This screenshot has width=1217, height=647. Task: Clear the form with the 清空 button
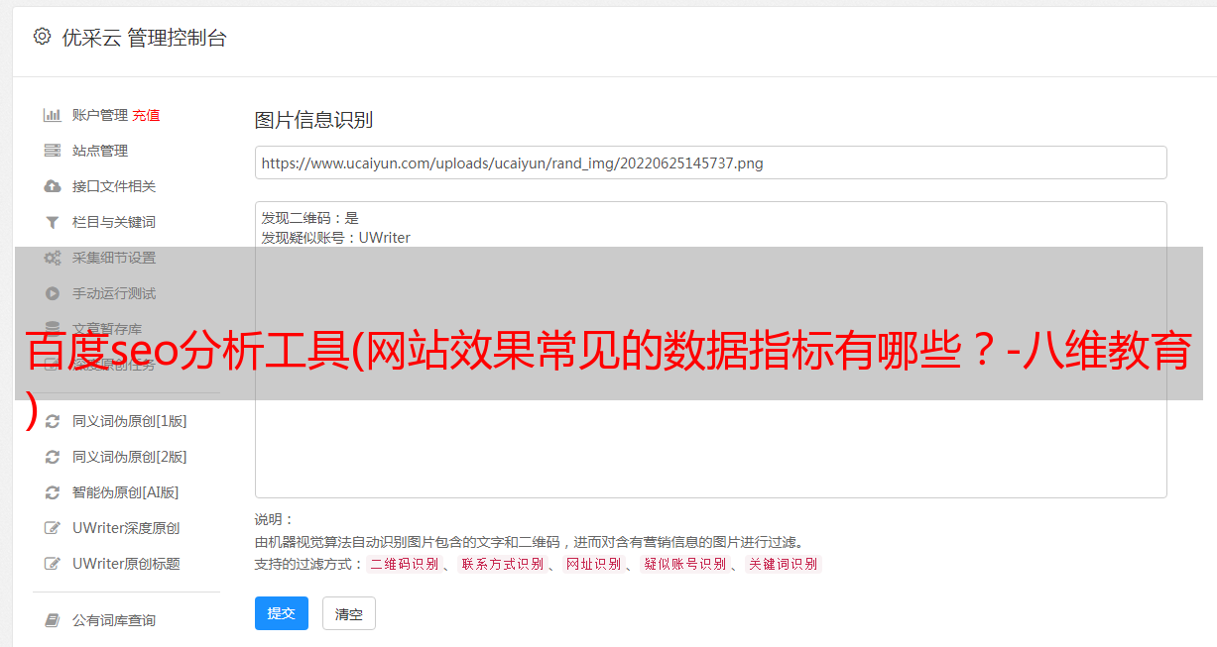[349, 613]
